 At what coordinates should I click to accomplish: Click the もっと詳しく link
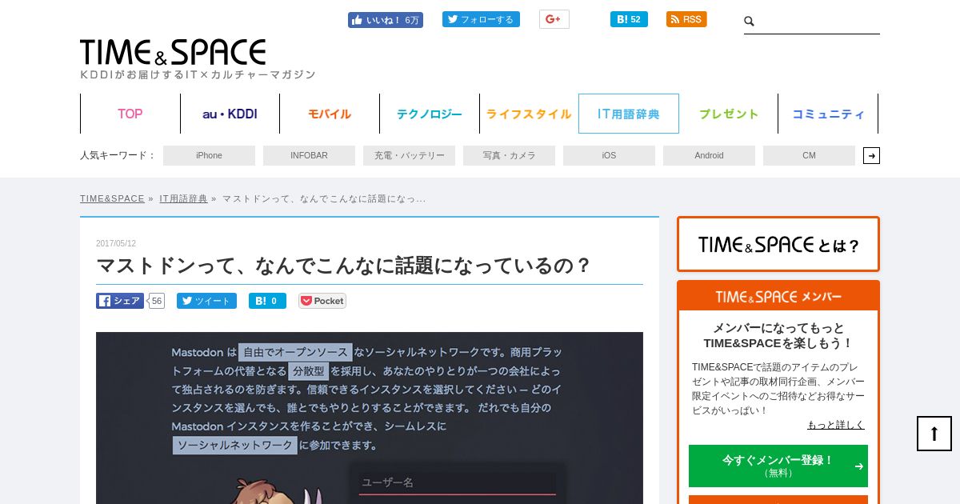point(835,425)
